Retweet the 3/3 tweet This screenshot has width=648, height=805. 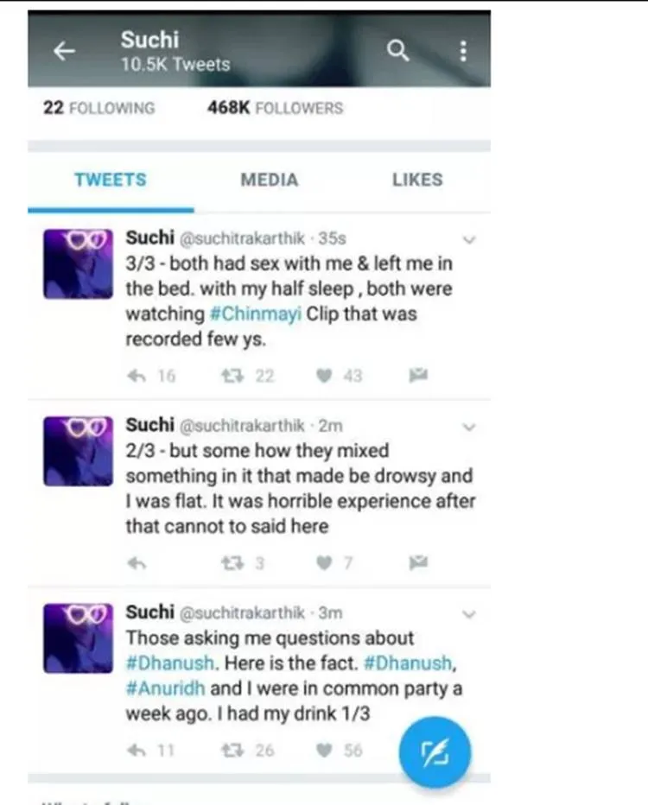click(232, 376)
